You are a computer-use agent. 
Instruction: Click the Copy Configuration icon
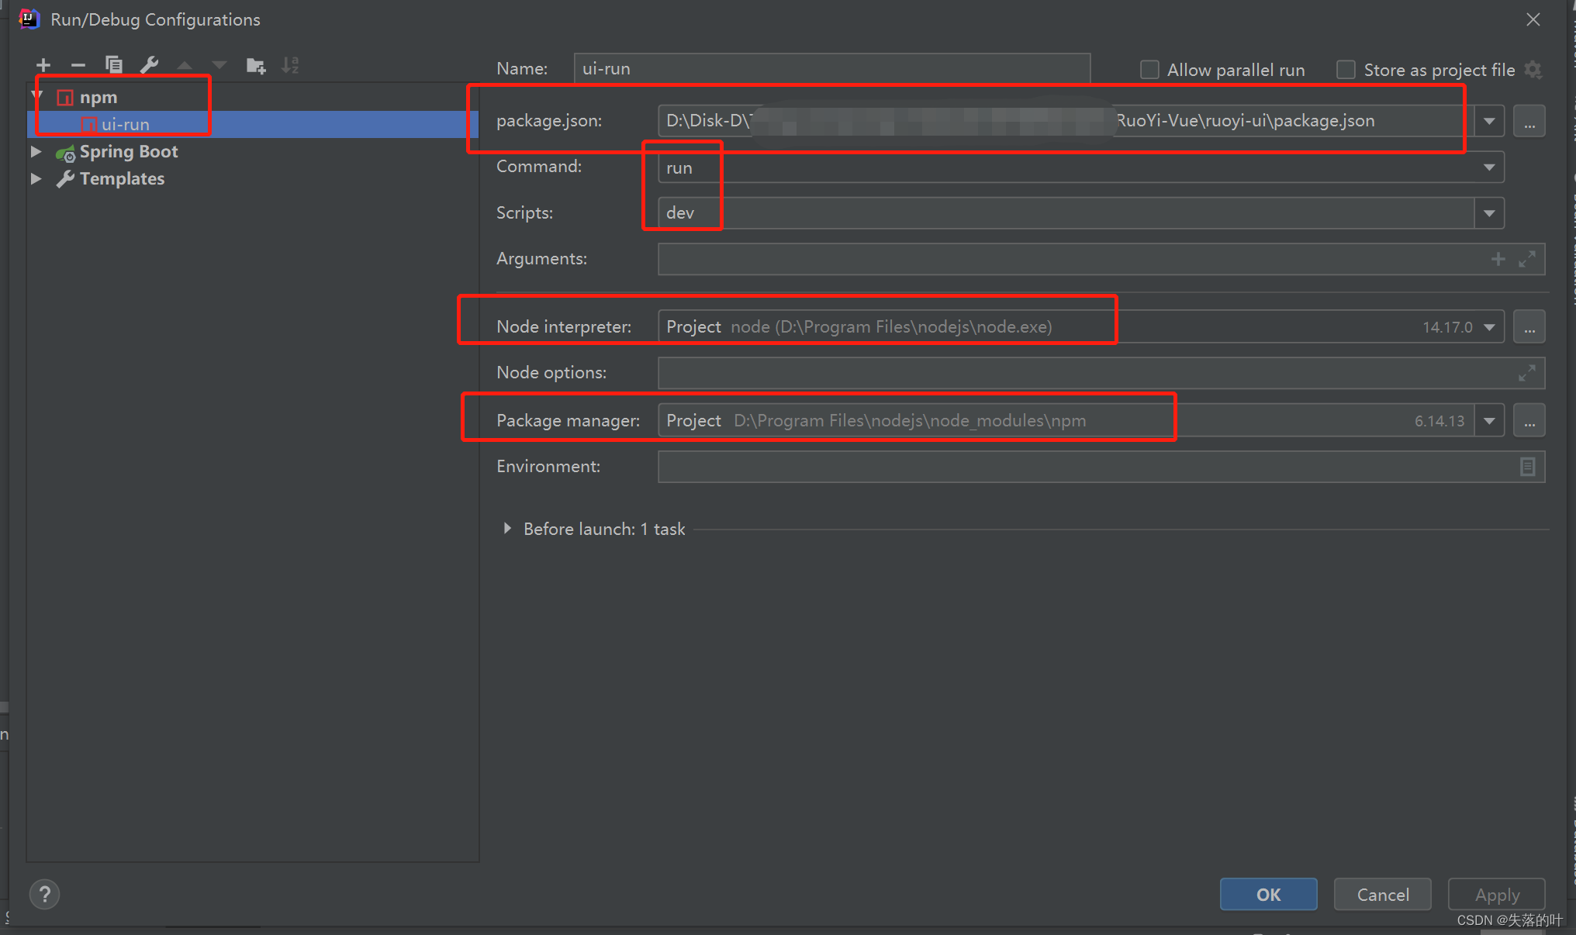tap(114, 65)
